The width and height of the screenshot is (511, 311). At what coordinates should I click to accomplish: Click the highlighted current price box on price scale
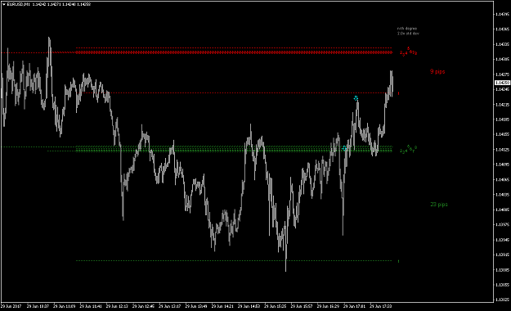[x=502, y=83]
